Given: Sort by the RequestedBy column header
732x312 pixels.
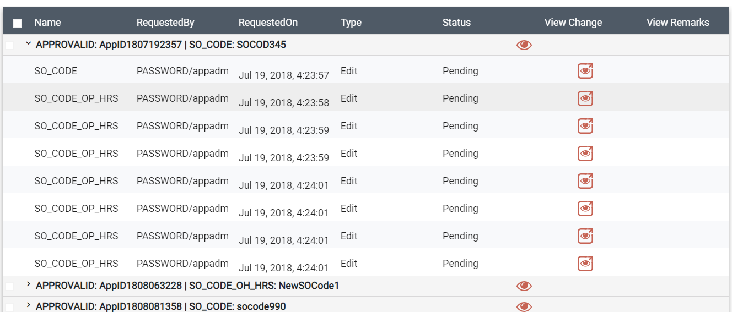Looking at the screenshot, I should click(165, 23).
